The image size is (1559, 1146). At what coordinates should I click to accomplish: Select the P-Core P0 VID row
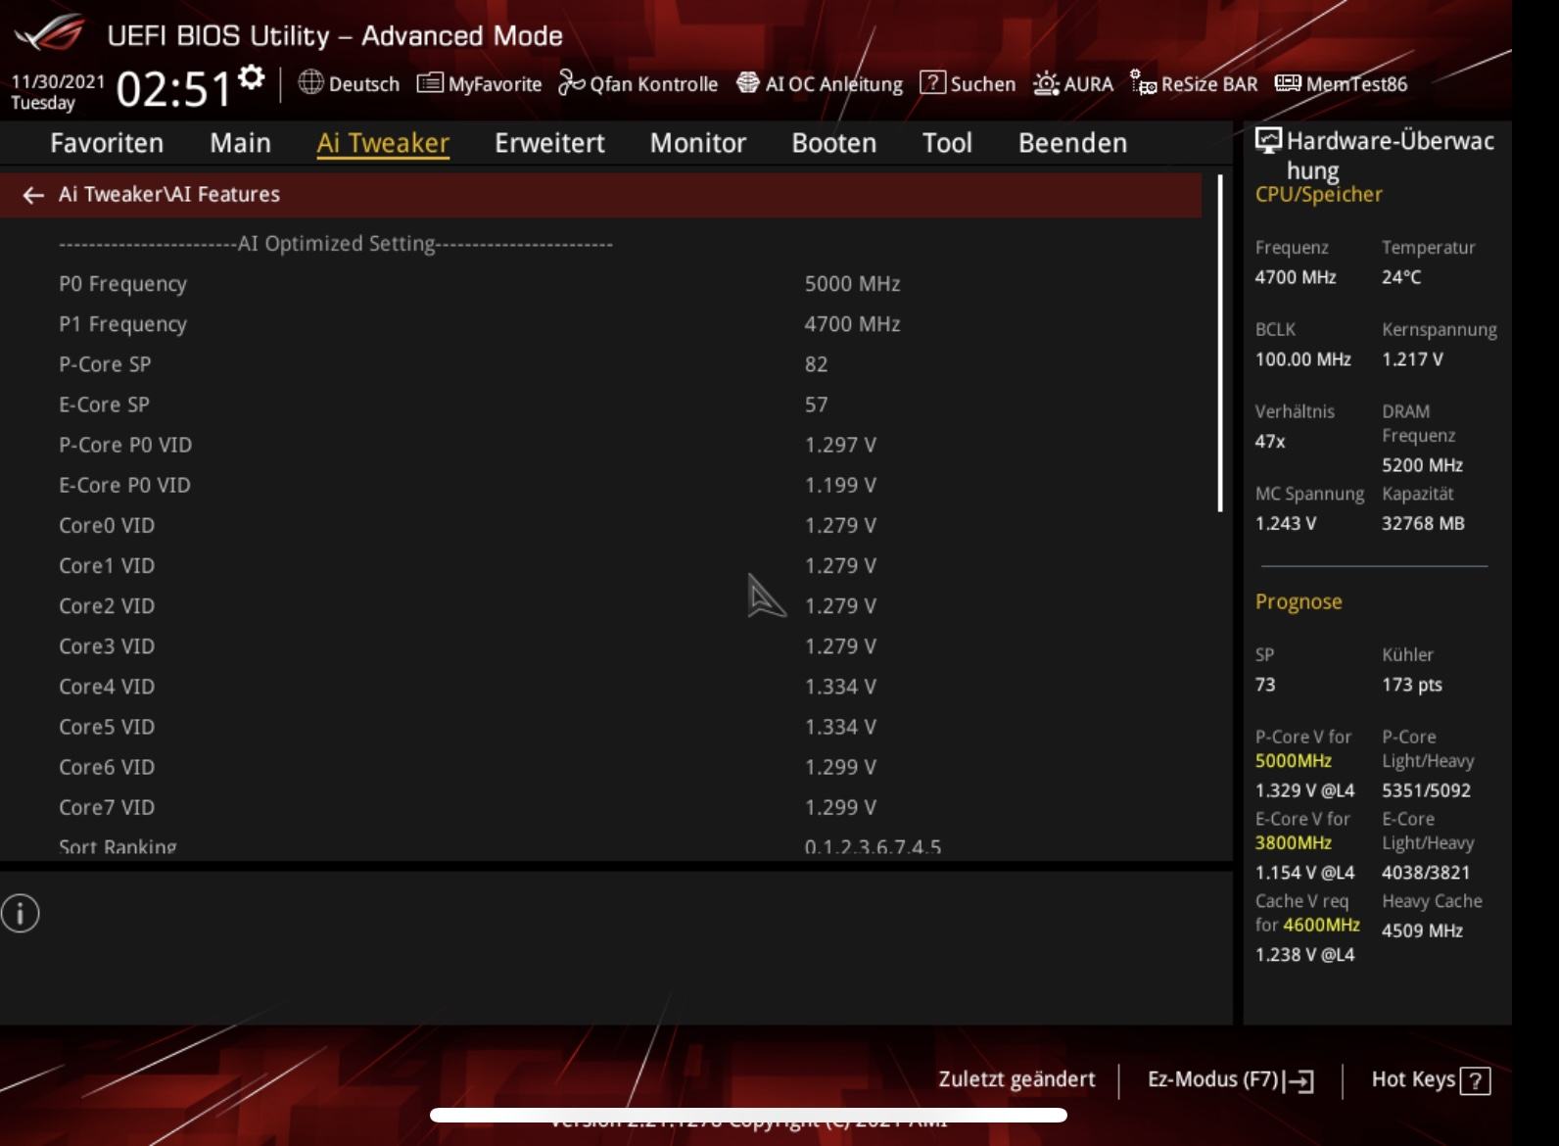pos(600,445)
